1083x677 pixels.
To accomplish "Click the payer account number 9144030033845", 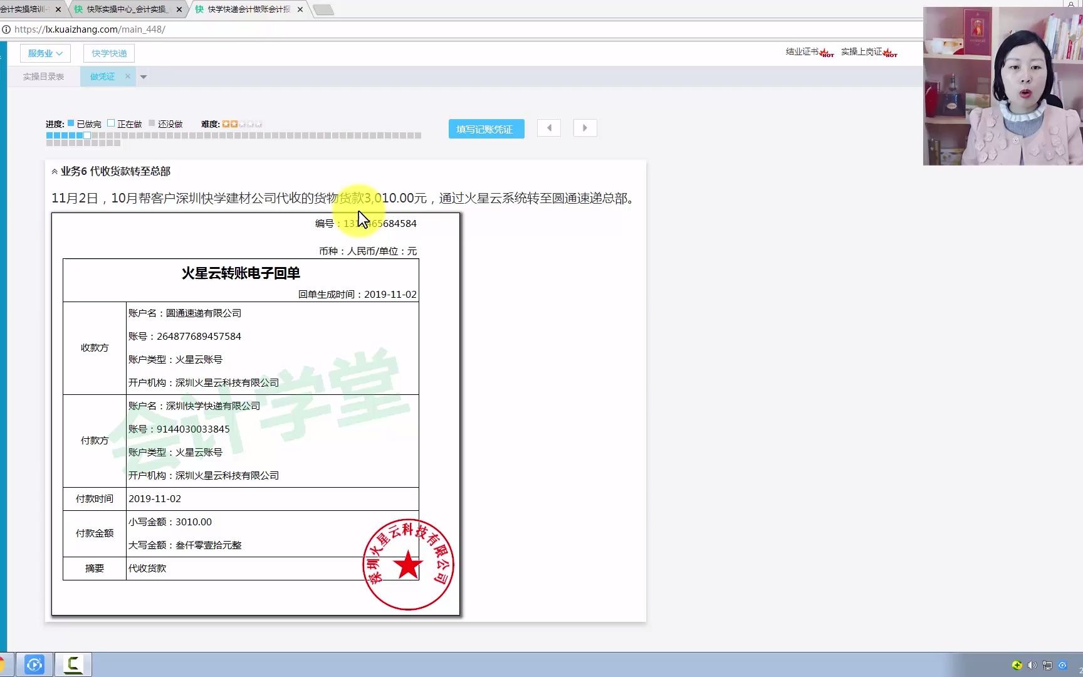I will pyautogui.click(x=193, y=429).
